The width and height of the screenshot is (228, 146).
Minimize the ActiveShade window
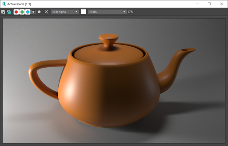197,4
